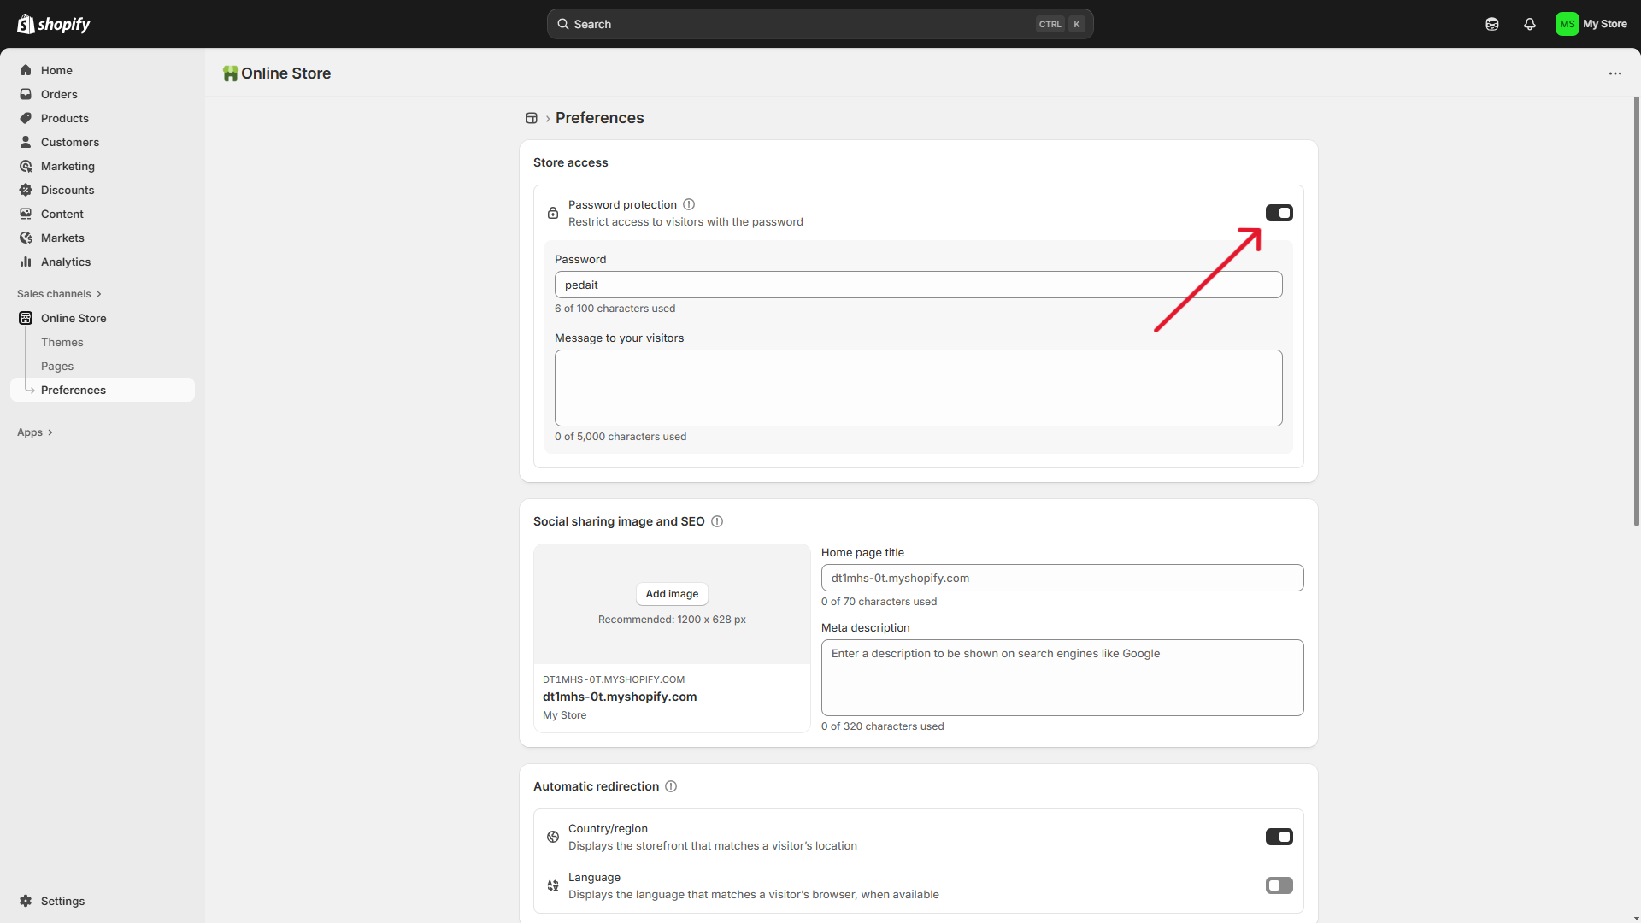1641x923 pixels.
Task: Click breadcrumb store icon before Preferences
Action: coord(532,118)
